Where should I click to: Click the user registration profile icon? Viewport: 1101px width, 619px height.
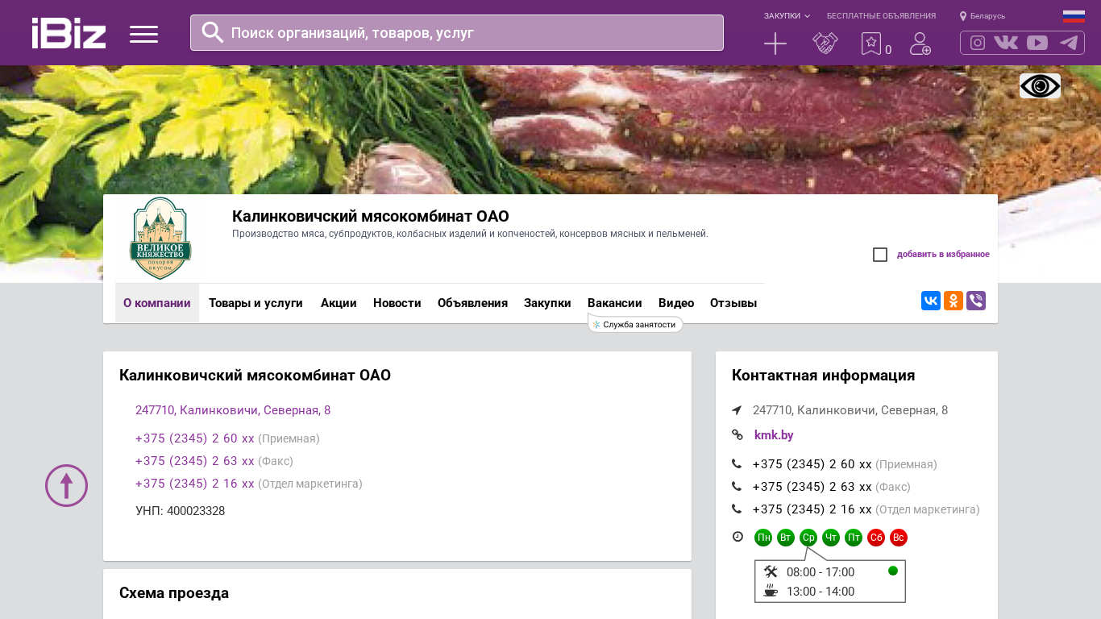click(920, 44)
